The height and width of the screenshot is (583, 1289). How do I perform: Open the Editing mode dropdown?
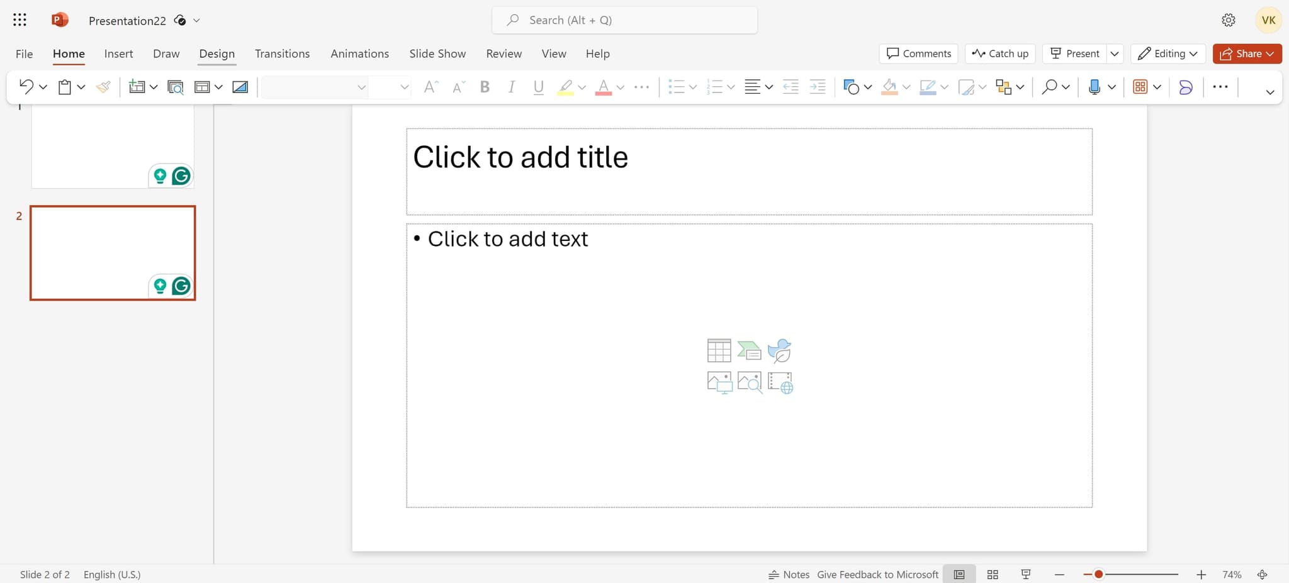(x=1168, y=53)
